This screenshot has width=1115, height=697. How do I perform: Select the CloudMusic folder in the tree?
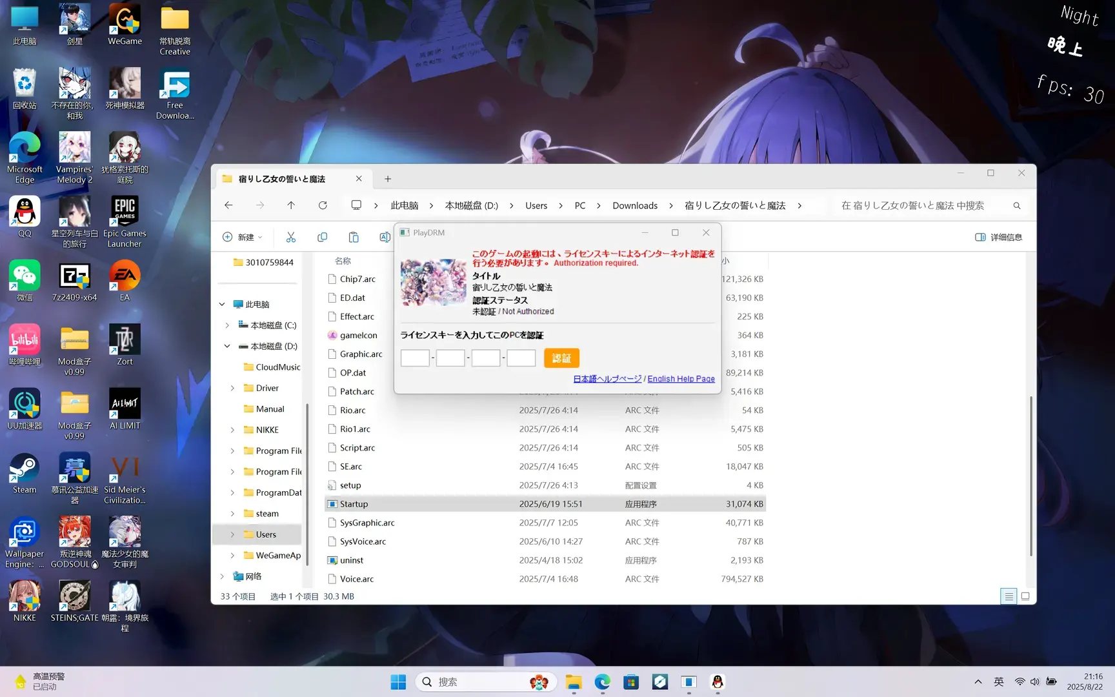click(272, 367)
